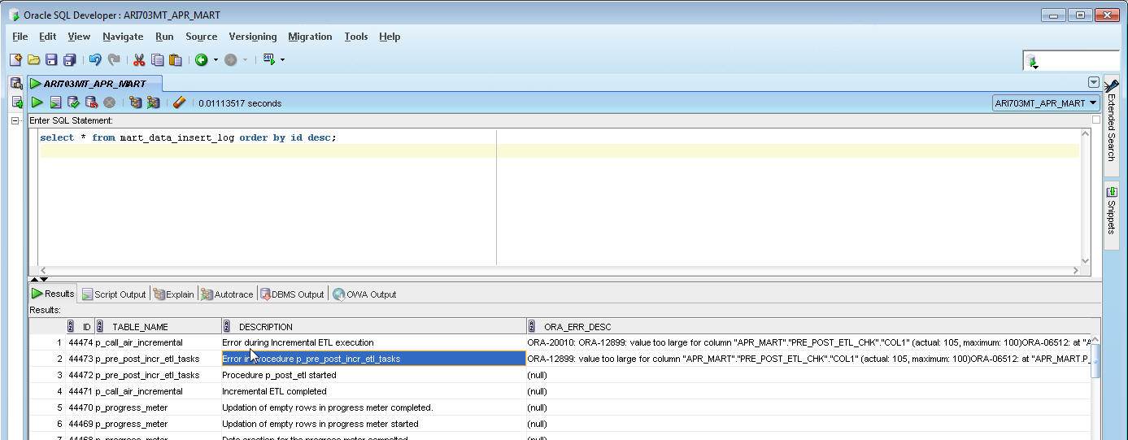
Task: Collapse the code fold marker in editor gutter
Action: 15,120
